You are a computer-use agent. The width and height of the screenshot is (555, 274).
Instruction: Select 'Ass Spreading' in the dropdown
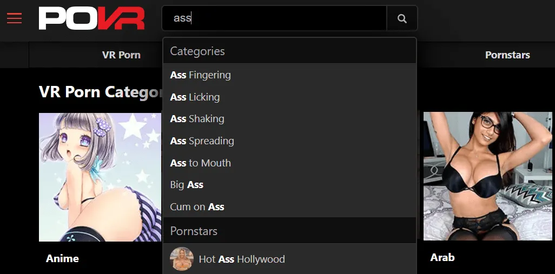[202, 141]
